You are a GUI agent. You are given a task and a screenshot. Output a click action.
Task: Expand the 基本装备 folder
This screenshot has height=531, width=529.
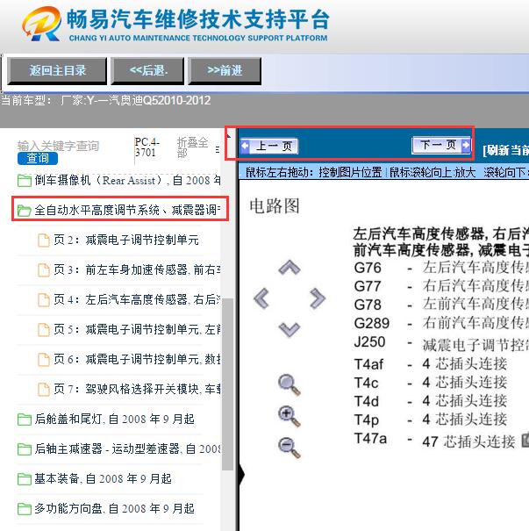coord(95,479)
